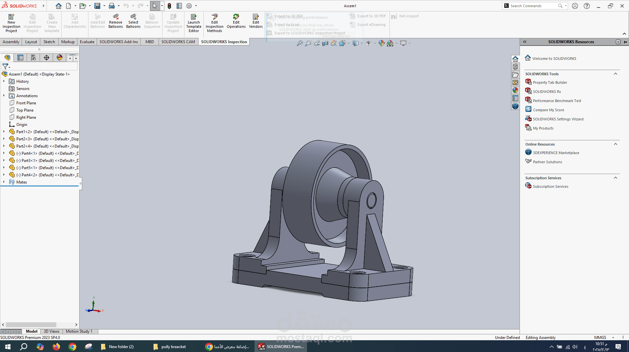Collapse SOLIDWORKS Tools section
Screen dimensions: 629x352
pos(616,74)
